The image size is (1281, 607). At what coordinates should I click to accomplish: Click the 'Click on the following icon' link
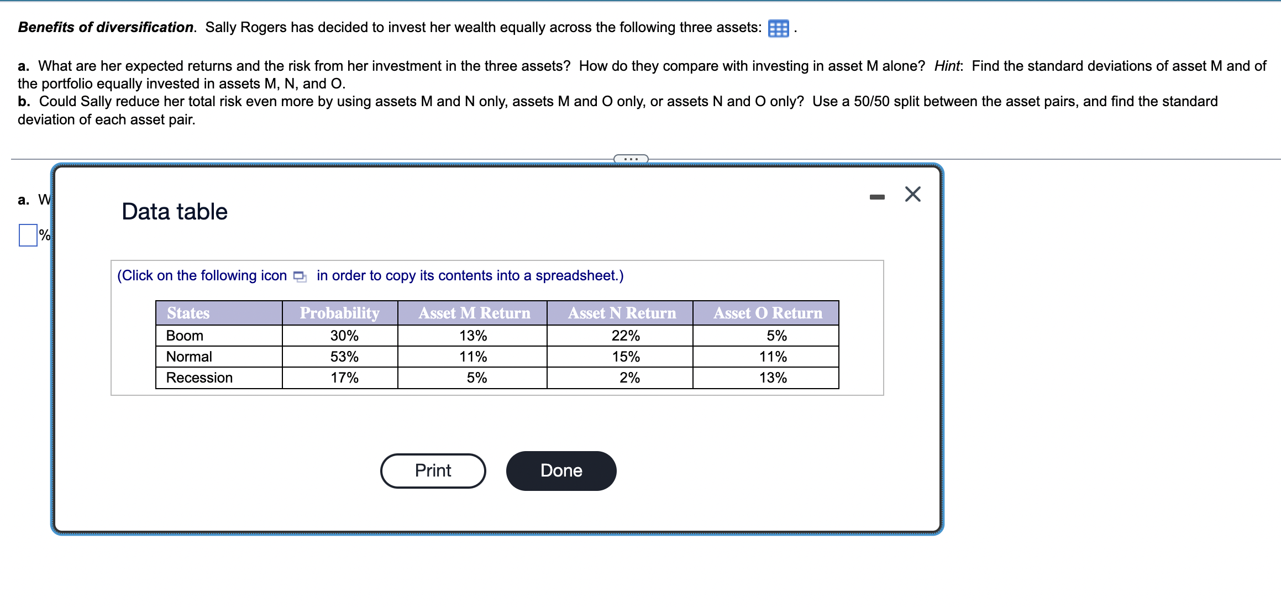(201, 275)
